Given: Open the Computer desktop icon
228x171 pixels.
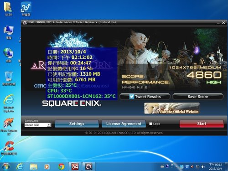Looking at the screenshot, I should [9, 32].
